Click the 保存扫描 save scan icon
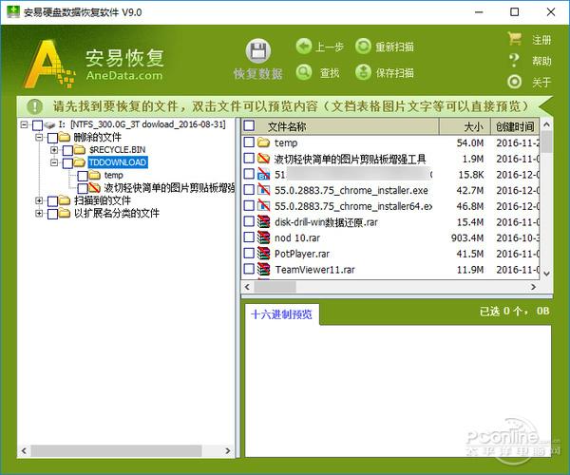This screenshot has width=570, height=475. tap(363, 72)
